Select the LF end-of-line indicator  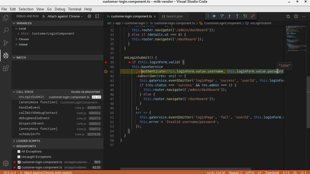(x=260, y=173)
